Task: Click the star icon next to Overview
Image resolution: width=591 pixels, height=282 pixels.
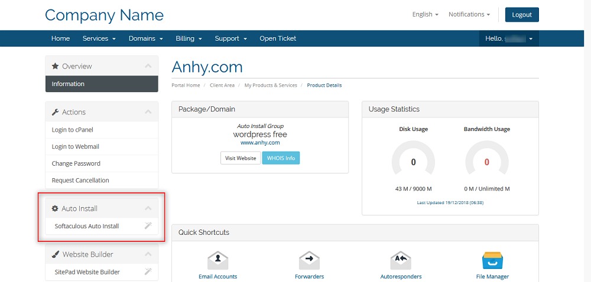Action: point(55,66)
